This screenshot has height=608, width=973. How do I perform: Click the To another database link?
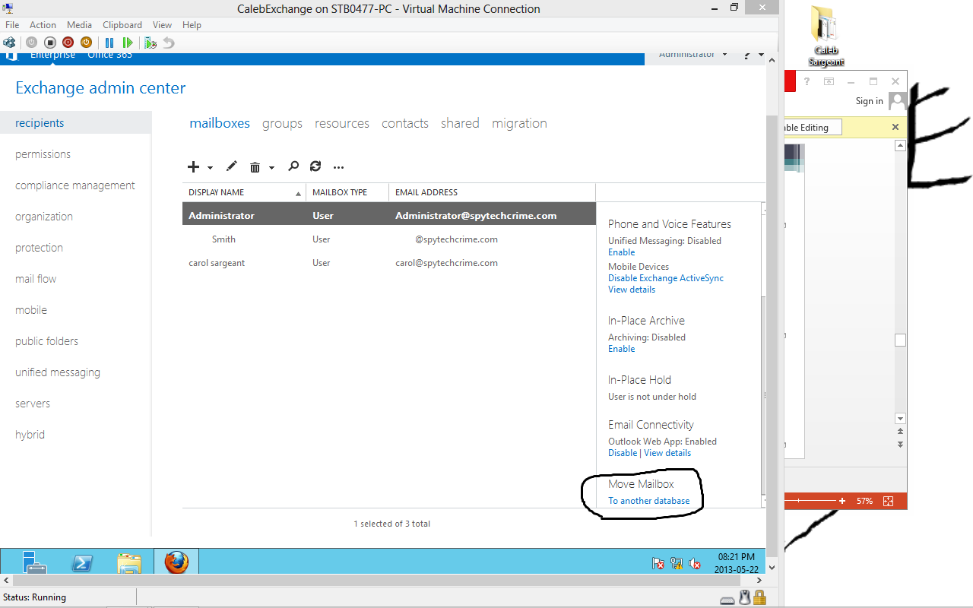[x=649, y=501]
